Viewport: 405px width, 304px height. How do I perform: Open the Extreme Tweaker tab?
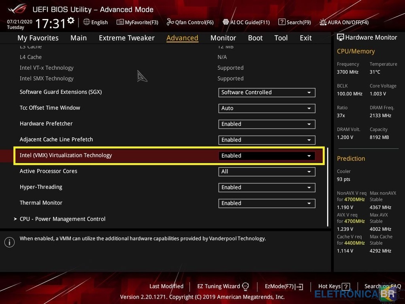coord(126,38)
